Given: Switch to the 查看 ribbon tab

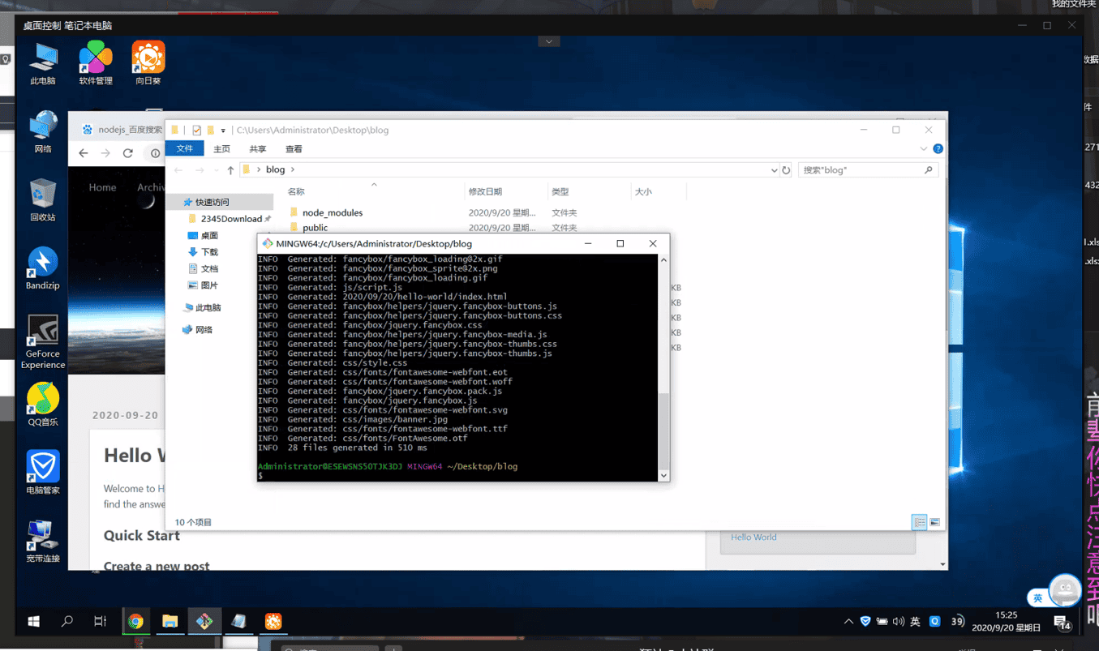Looking at the screenshot, I should coord(294,149).
